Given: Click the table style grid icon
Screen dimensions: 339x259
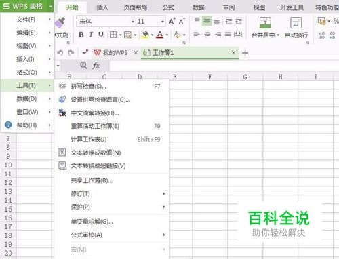Looking at the screenshot, I should [127, 35].
